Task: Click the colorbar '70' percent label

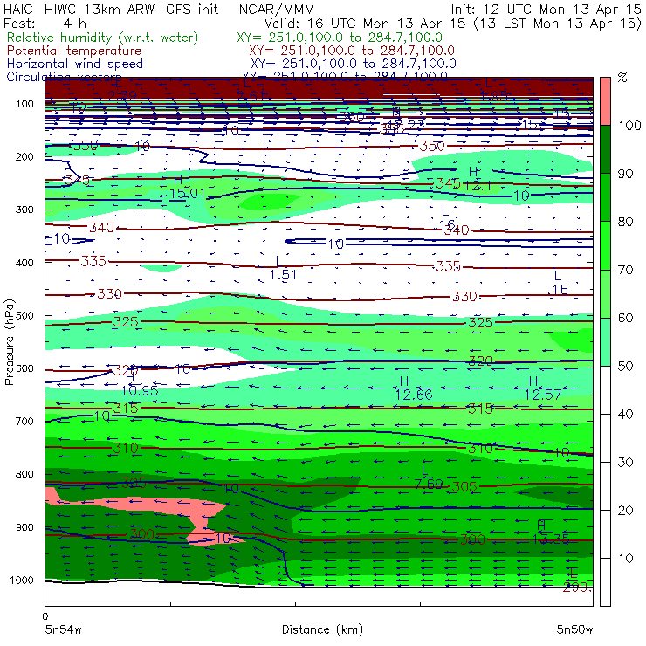Action: (625, 270)
